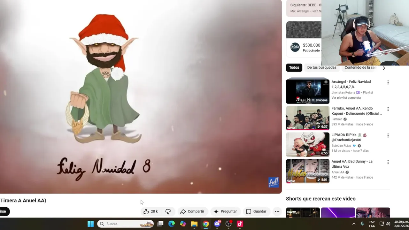The width and height of the screenshot is (409, 230).
Task: Select the Todos filter chip
Action: [294, 67]
